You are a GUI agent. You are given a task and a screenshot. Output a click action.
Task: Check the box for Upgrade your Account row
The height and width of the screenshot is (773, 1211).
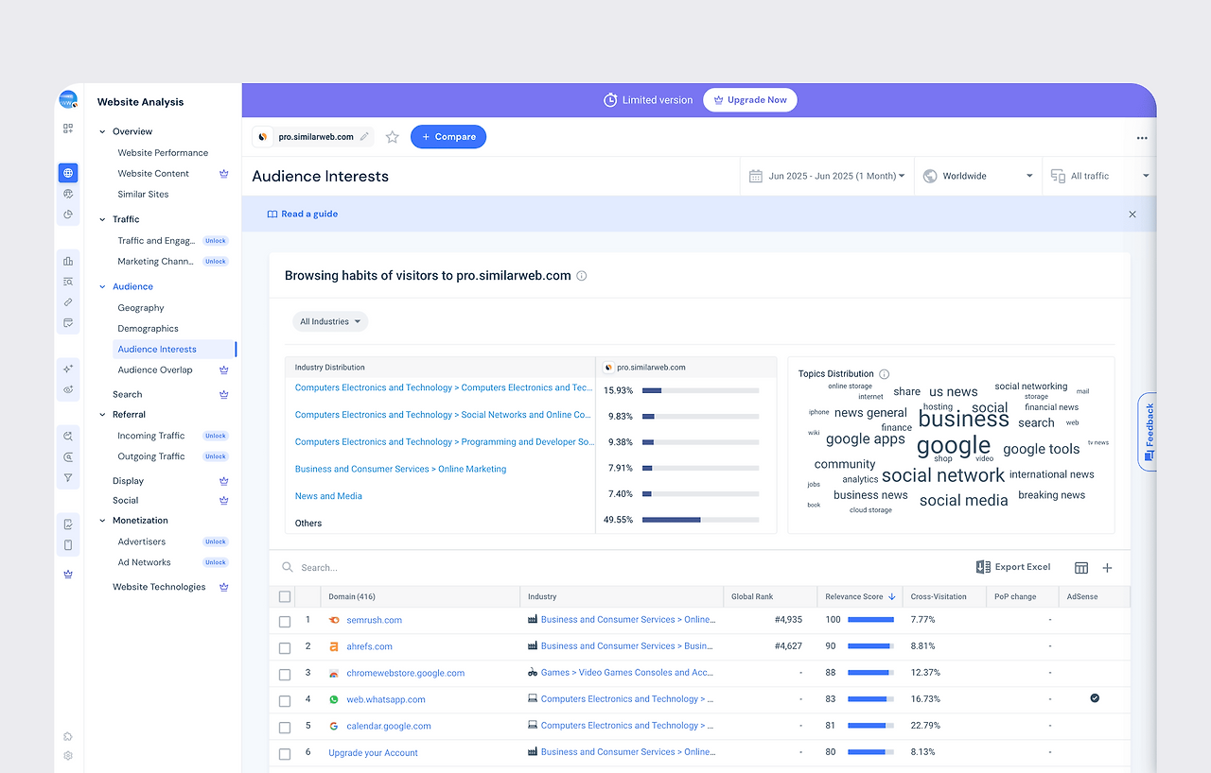(285, 754)
